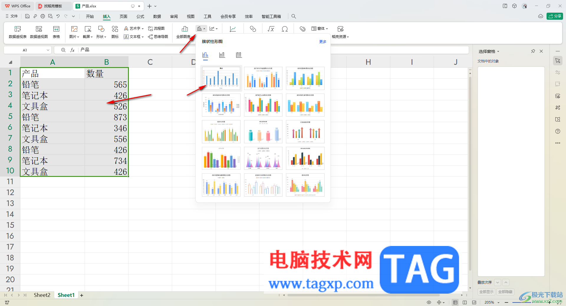Screen dimensions: 566x306
Task: Insert a 表格 table
Action: point(56,32)
